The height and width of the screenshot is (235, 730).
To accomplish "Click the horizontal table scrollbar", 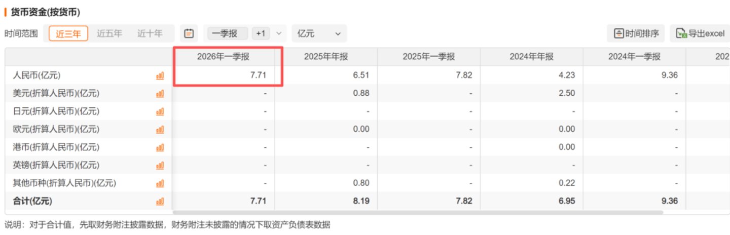I will click(x=418, y=212).
